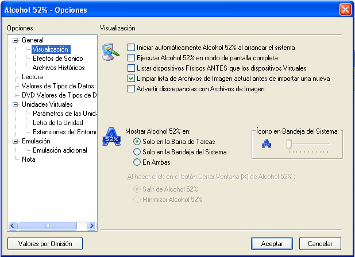
Task: Click the tray icon size slider thumb
Action: [x=289, y=144]
